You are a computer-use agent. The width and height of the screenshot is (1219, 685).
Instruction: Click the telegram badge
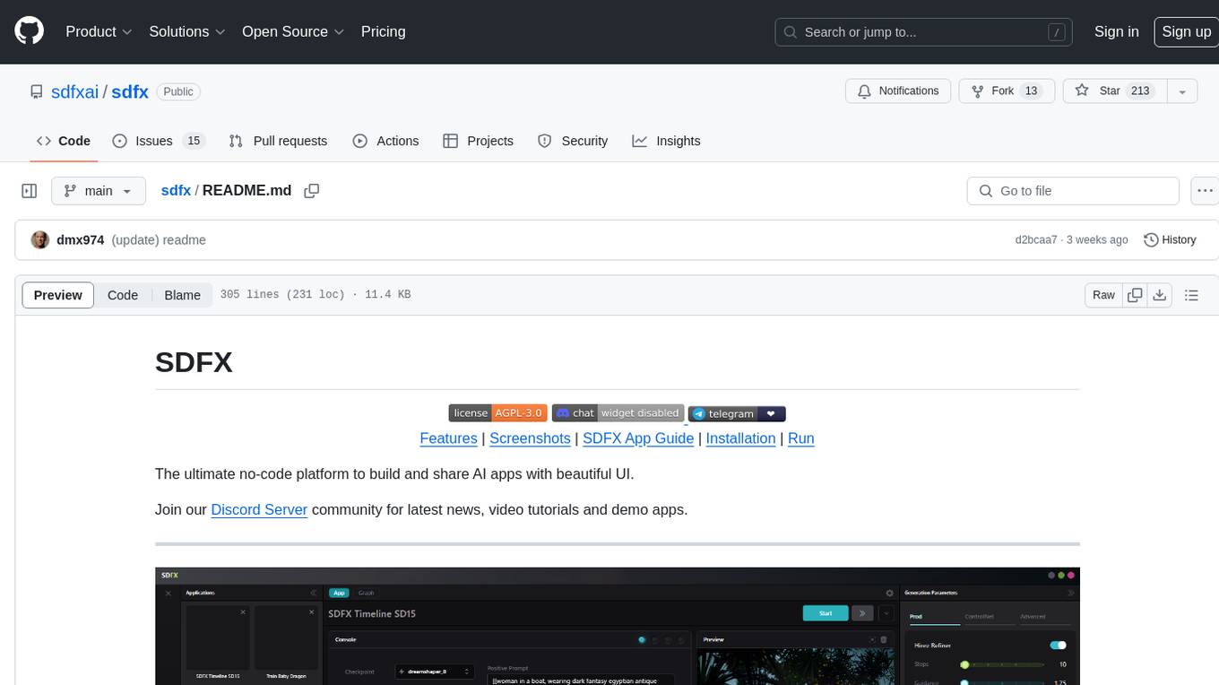point(737,414)
